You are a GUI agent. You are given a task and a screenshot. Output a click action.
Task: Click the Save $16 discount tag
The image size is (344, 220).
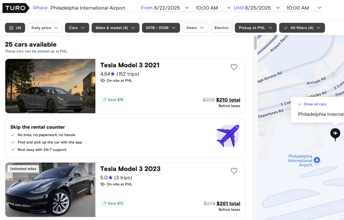[113, 100]
